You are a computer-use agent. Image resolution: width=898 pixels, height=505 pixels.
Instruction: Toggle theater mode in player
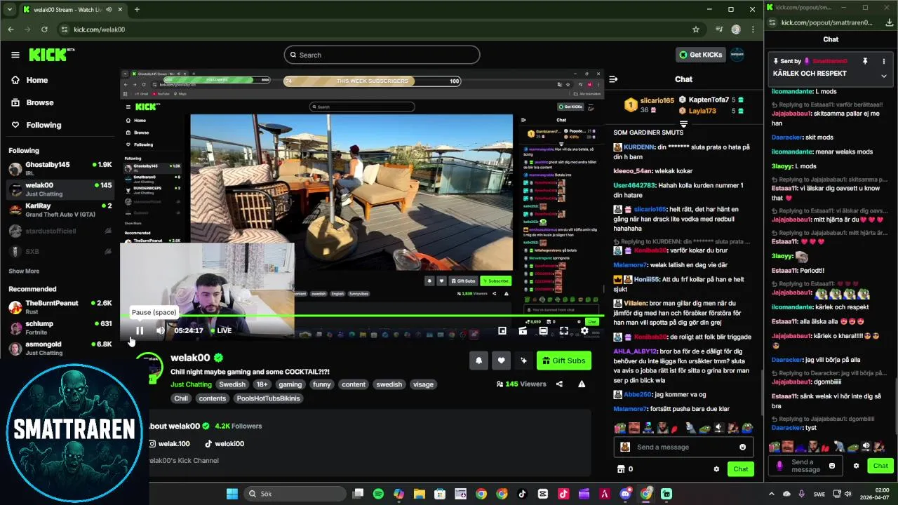(543, 330)
